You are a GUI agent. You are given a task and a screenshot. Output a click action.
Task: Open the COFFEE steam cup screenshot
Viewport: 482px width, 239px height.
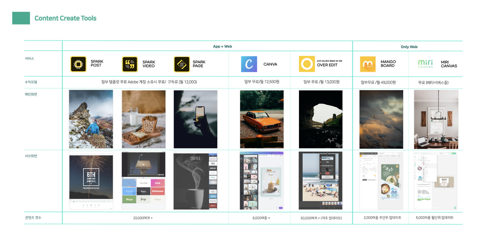pos(195,181)
